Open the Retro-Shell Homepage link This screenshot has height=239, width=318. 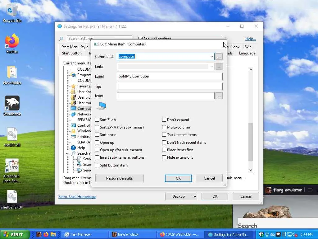tap(77, 197)
